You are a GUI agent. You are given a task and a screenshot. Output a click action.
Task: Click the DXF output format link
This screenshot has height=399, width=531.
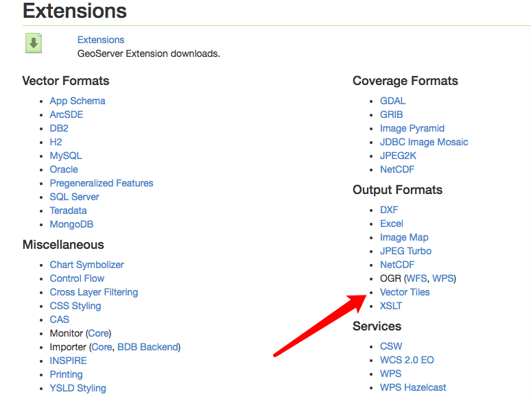389,210
